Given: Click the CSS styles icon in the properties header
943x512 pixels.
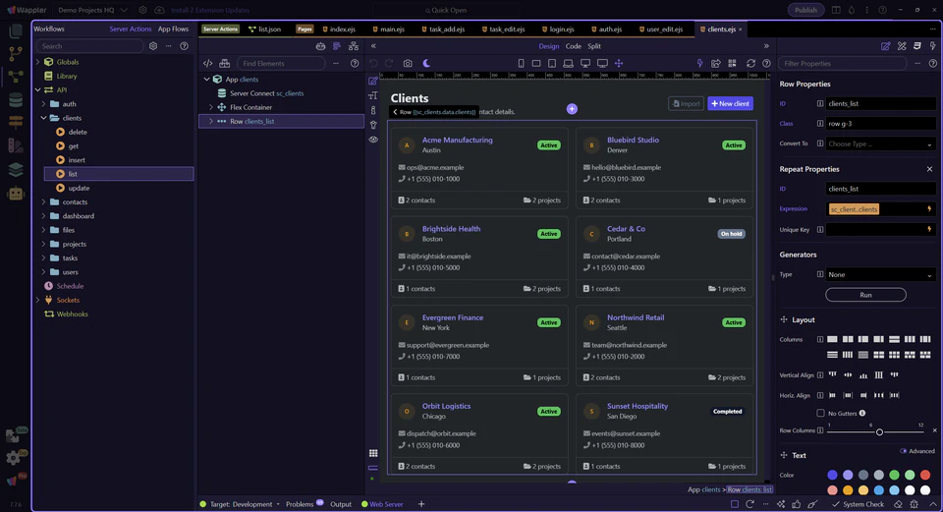Looking at the screenshot, I should pyautogui.click(x=917, y=46).
